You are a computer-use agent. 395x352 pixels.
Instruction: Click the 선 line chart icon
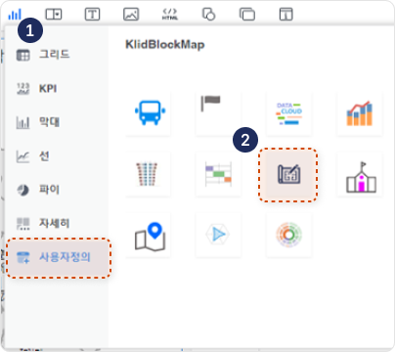pos(22,156)
